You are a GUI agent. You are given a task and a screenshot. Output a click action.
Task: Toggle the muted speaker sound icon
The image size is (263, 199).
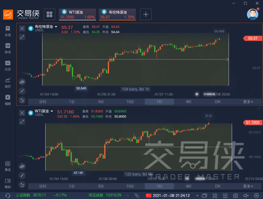pos(246,196)
